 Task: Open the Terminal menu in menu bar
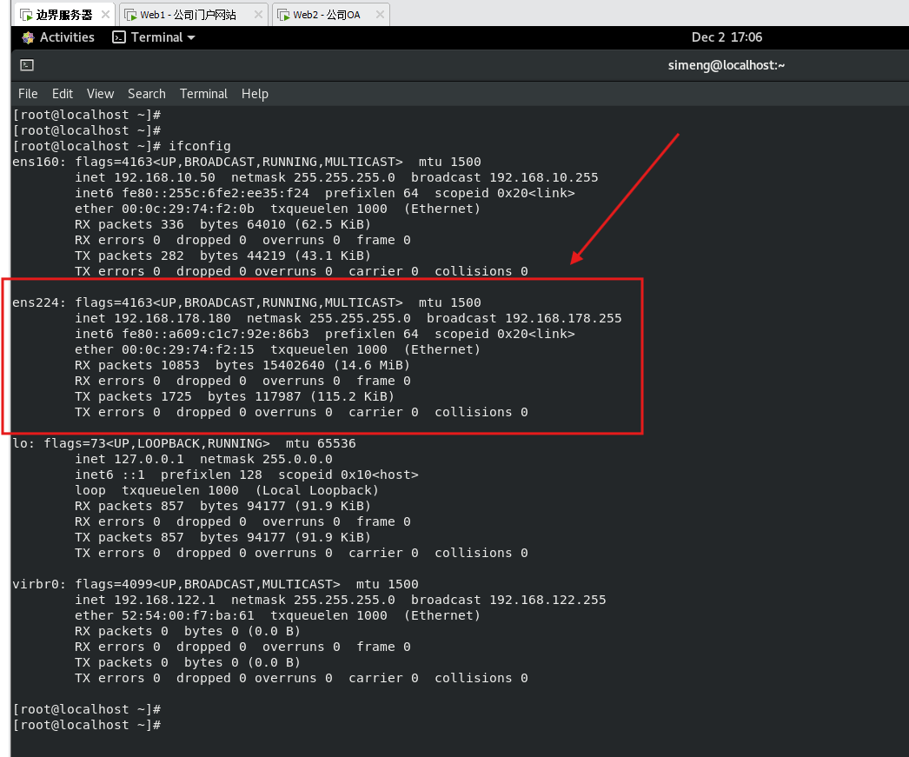coord(203,94)
